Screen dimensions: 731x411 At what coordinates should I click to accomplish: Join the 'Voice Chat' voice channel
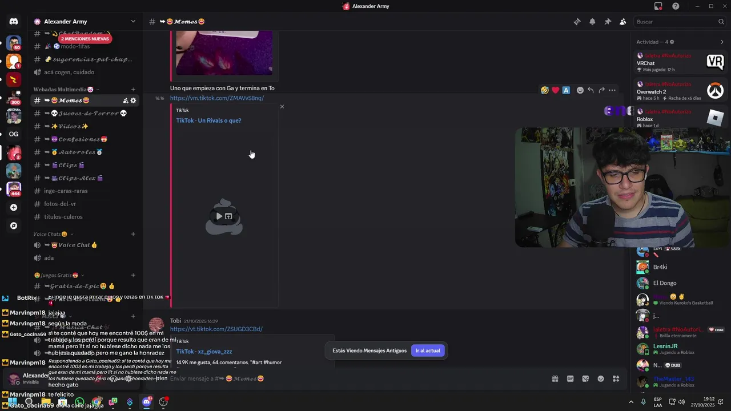pos(85,245)
